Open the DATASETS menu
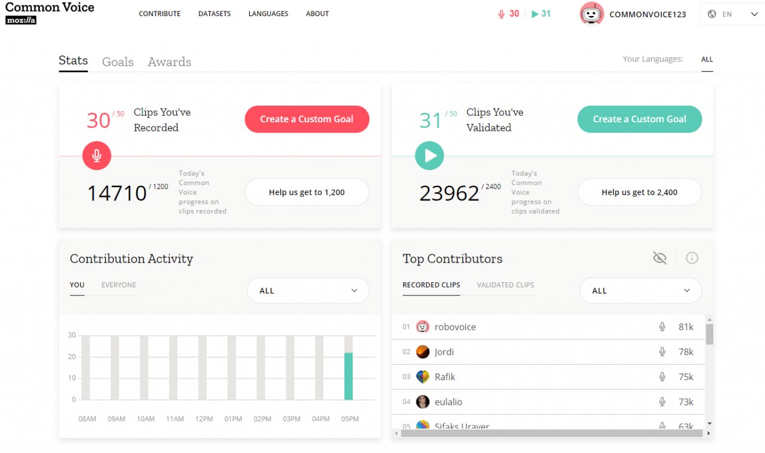The image size is (765, 453). (x=215, y=14)
